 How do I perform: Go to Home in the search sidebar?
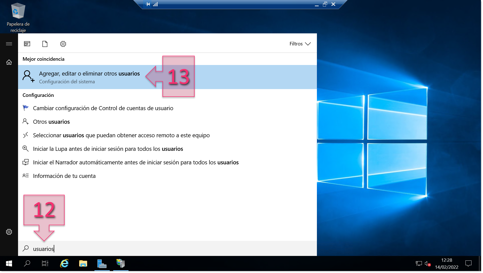(9, 62)
